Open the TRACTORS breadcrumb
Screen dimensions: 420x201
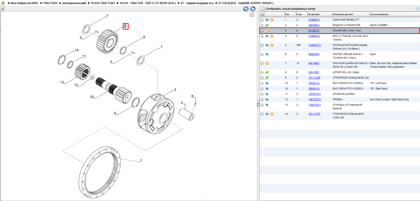click(50, 3)
